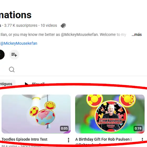147x147 pixels.
Task: Click the black round button left of playlist icon
Action: click(1, 55)
